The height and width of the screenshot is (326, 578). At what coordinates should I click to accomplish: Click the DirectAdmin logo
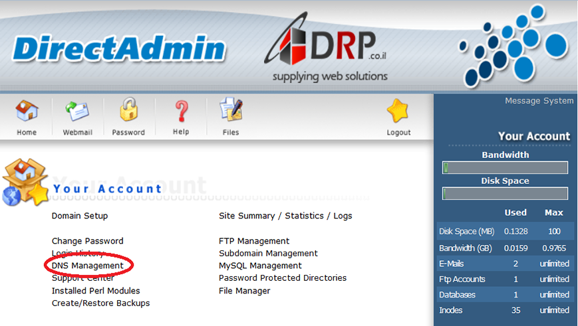[118, 48]
